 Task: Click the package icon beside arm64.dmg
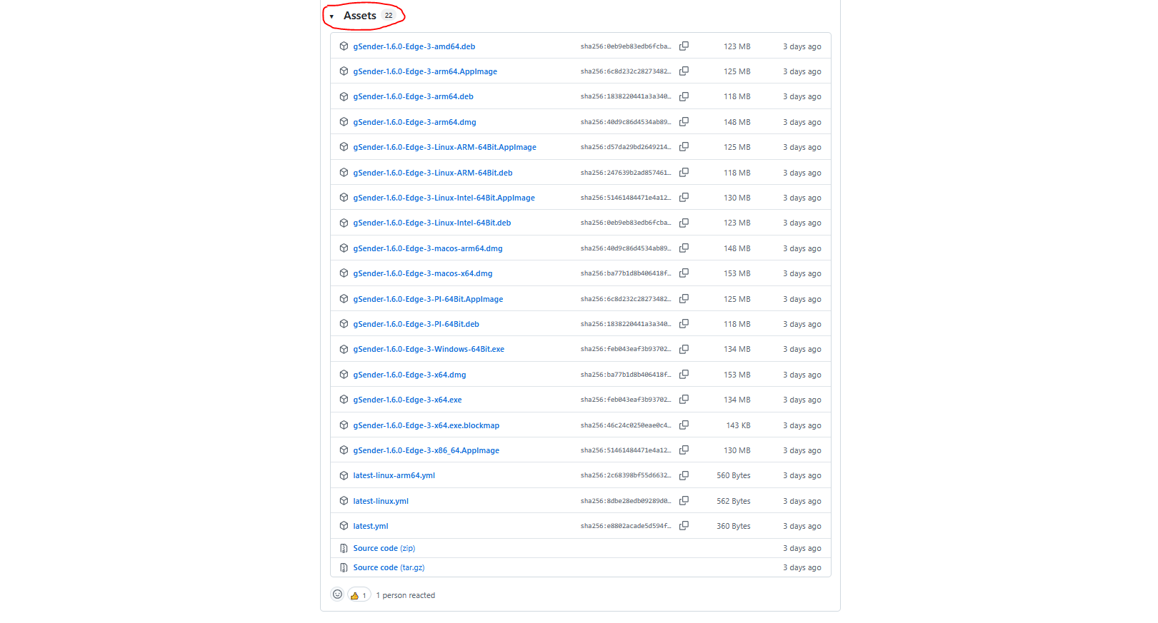click(x=344, y=122)
